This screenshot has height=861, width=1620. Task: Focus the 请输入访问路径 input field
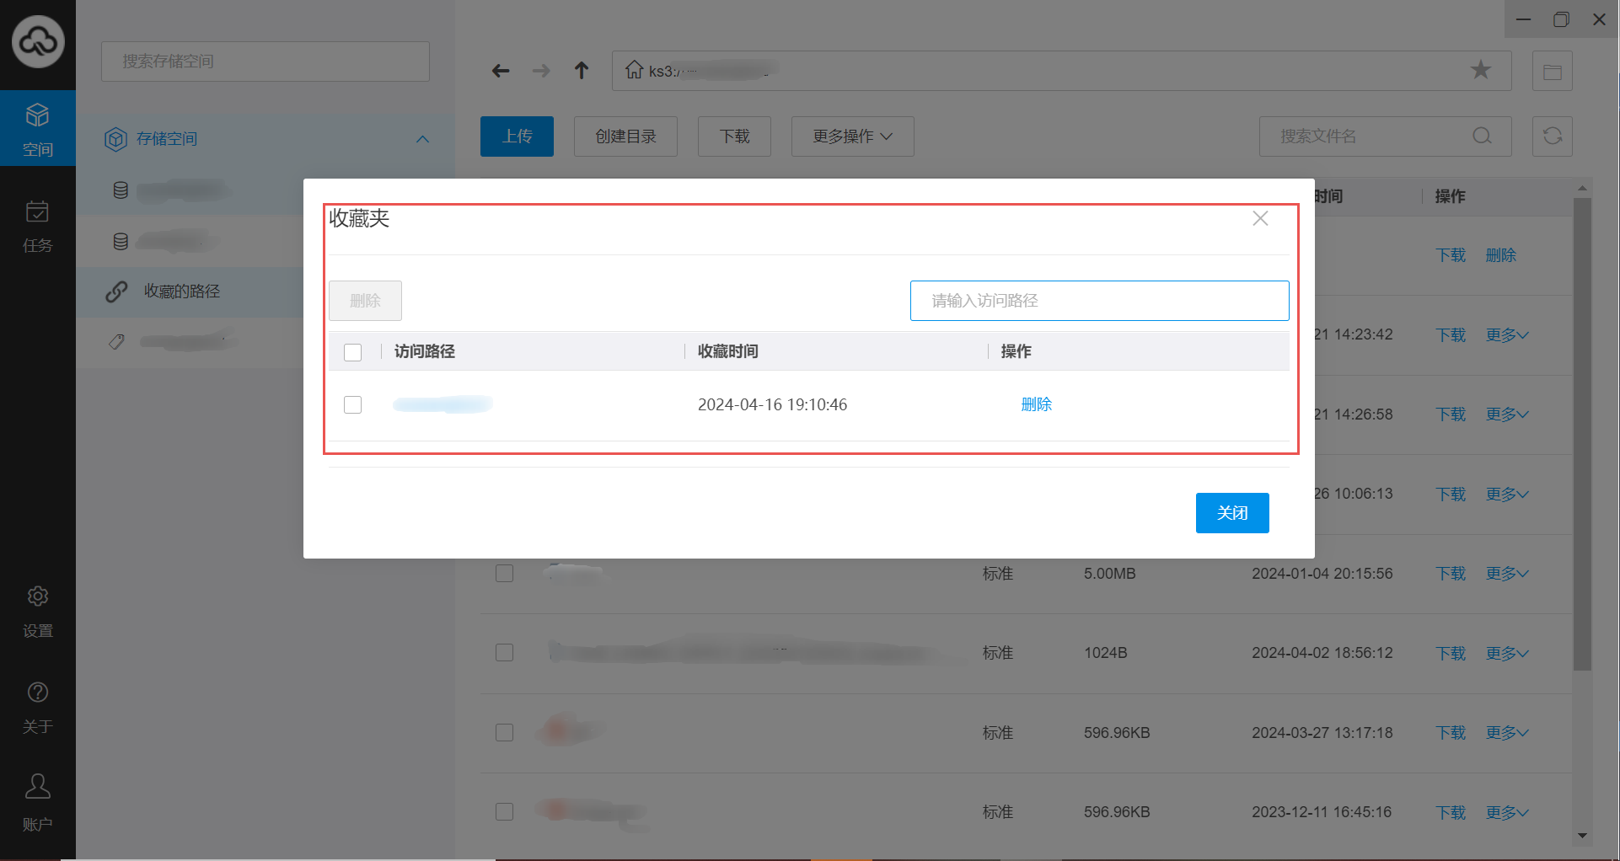(1099, 301)
